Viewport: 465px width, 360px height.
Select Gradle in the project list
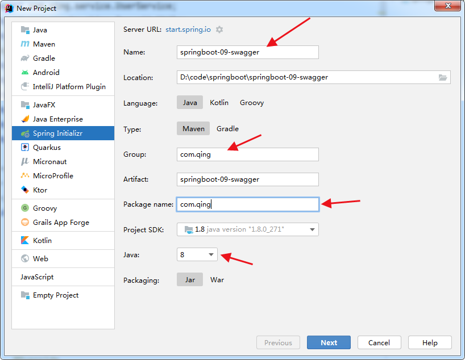pyautogui.click(x=63, y=58)
